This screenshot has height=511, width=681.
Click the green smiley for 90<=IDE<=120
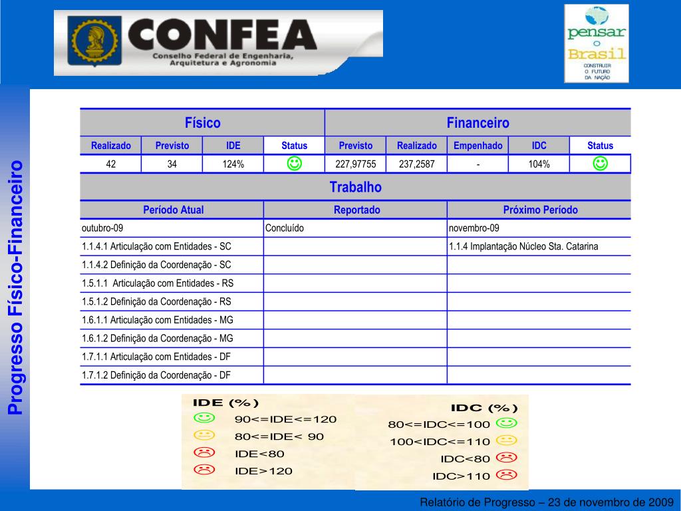click(x=204, y=418)
